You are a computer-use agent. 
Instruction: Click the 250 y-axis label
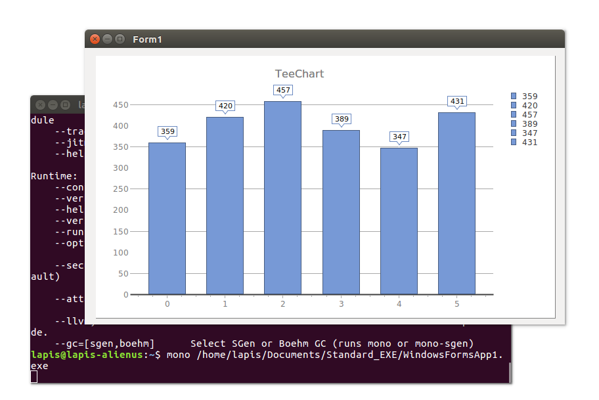(x=121, y=189)
